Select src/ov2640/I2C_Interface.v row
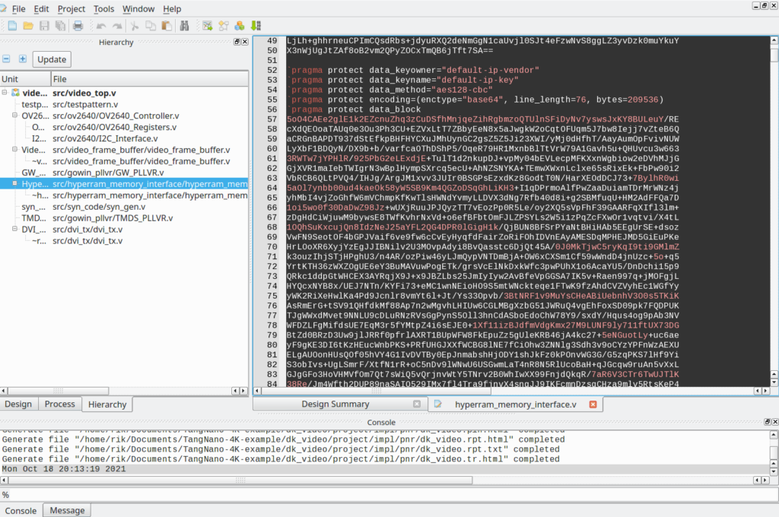 124,138
